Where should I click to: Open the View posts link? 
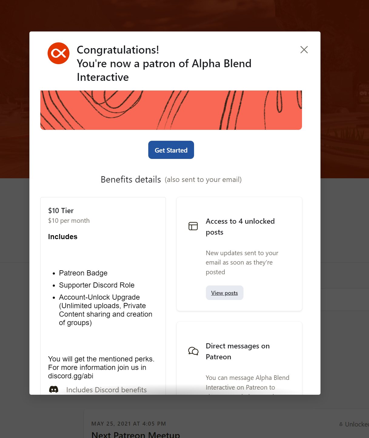[x=224, y=293]
